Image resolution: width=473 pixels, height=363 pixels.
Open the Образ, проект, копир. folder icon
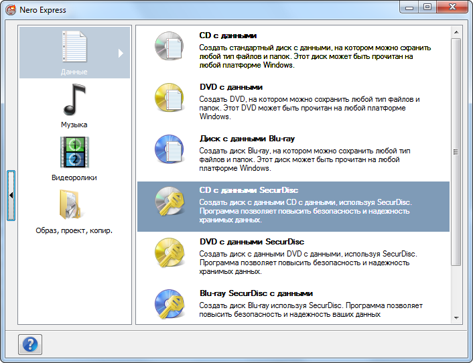(x=70, y=205)
